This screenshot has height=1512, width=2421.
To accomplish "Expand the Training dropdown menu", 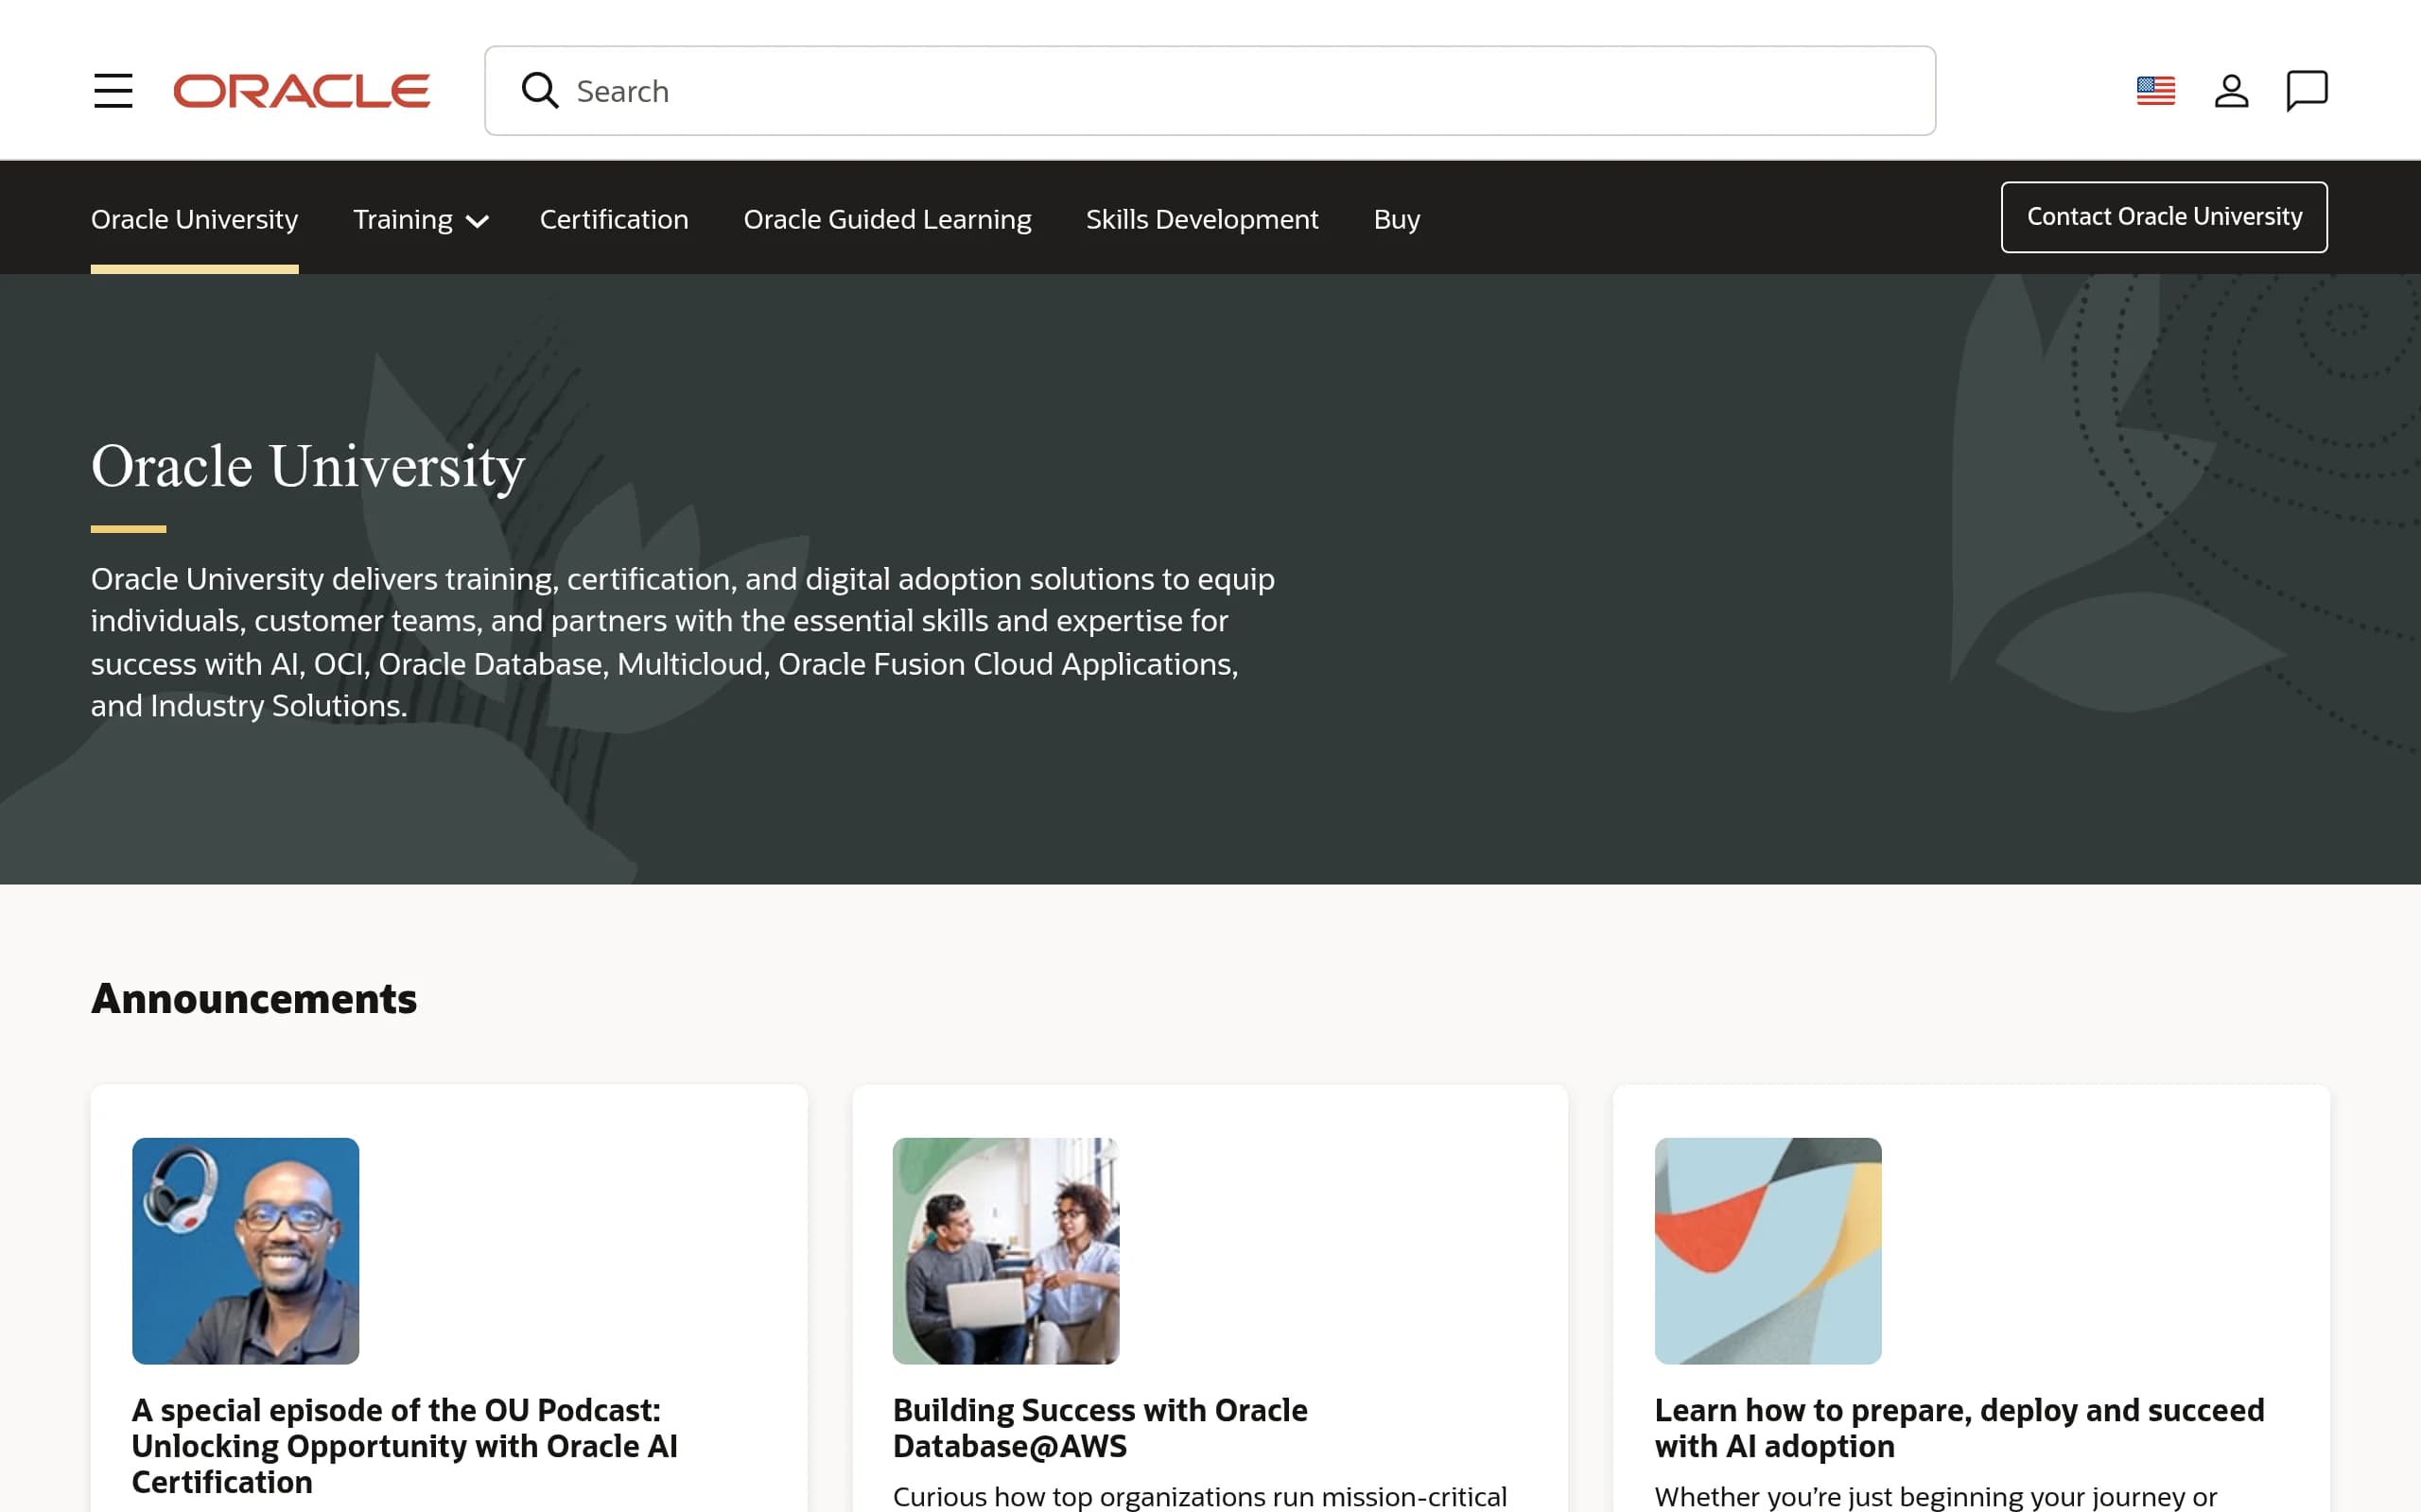I will click(x=421, y=219).
